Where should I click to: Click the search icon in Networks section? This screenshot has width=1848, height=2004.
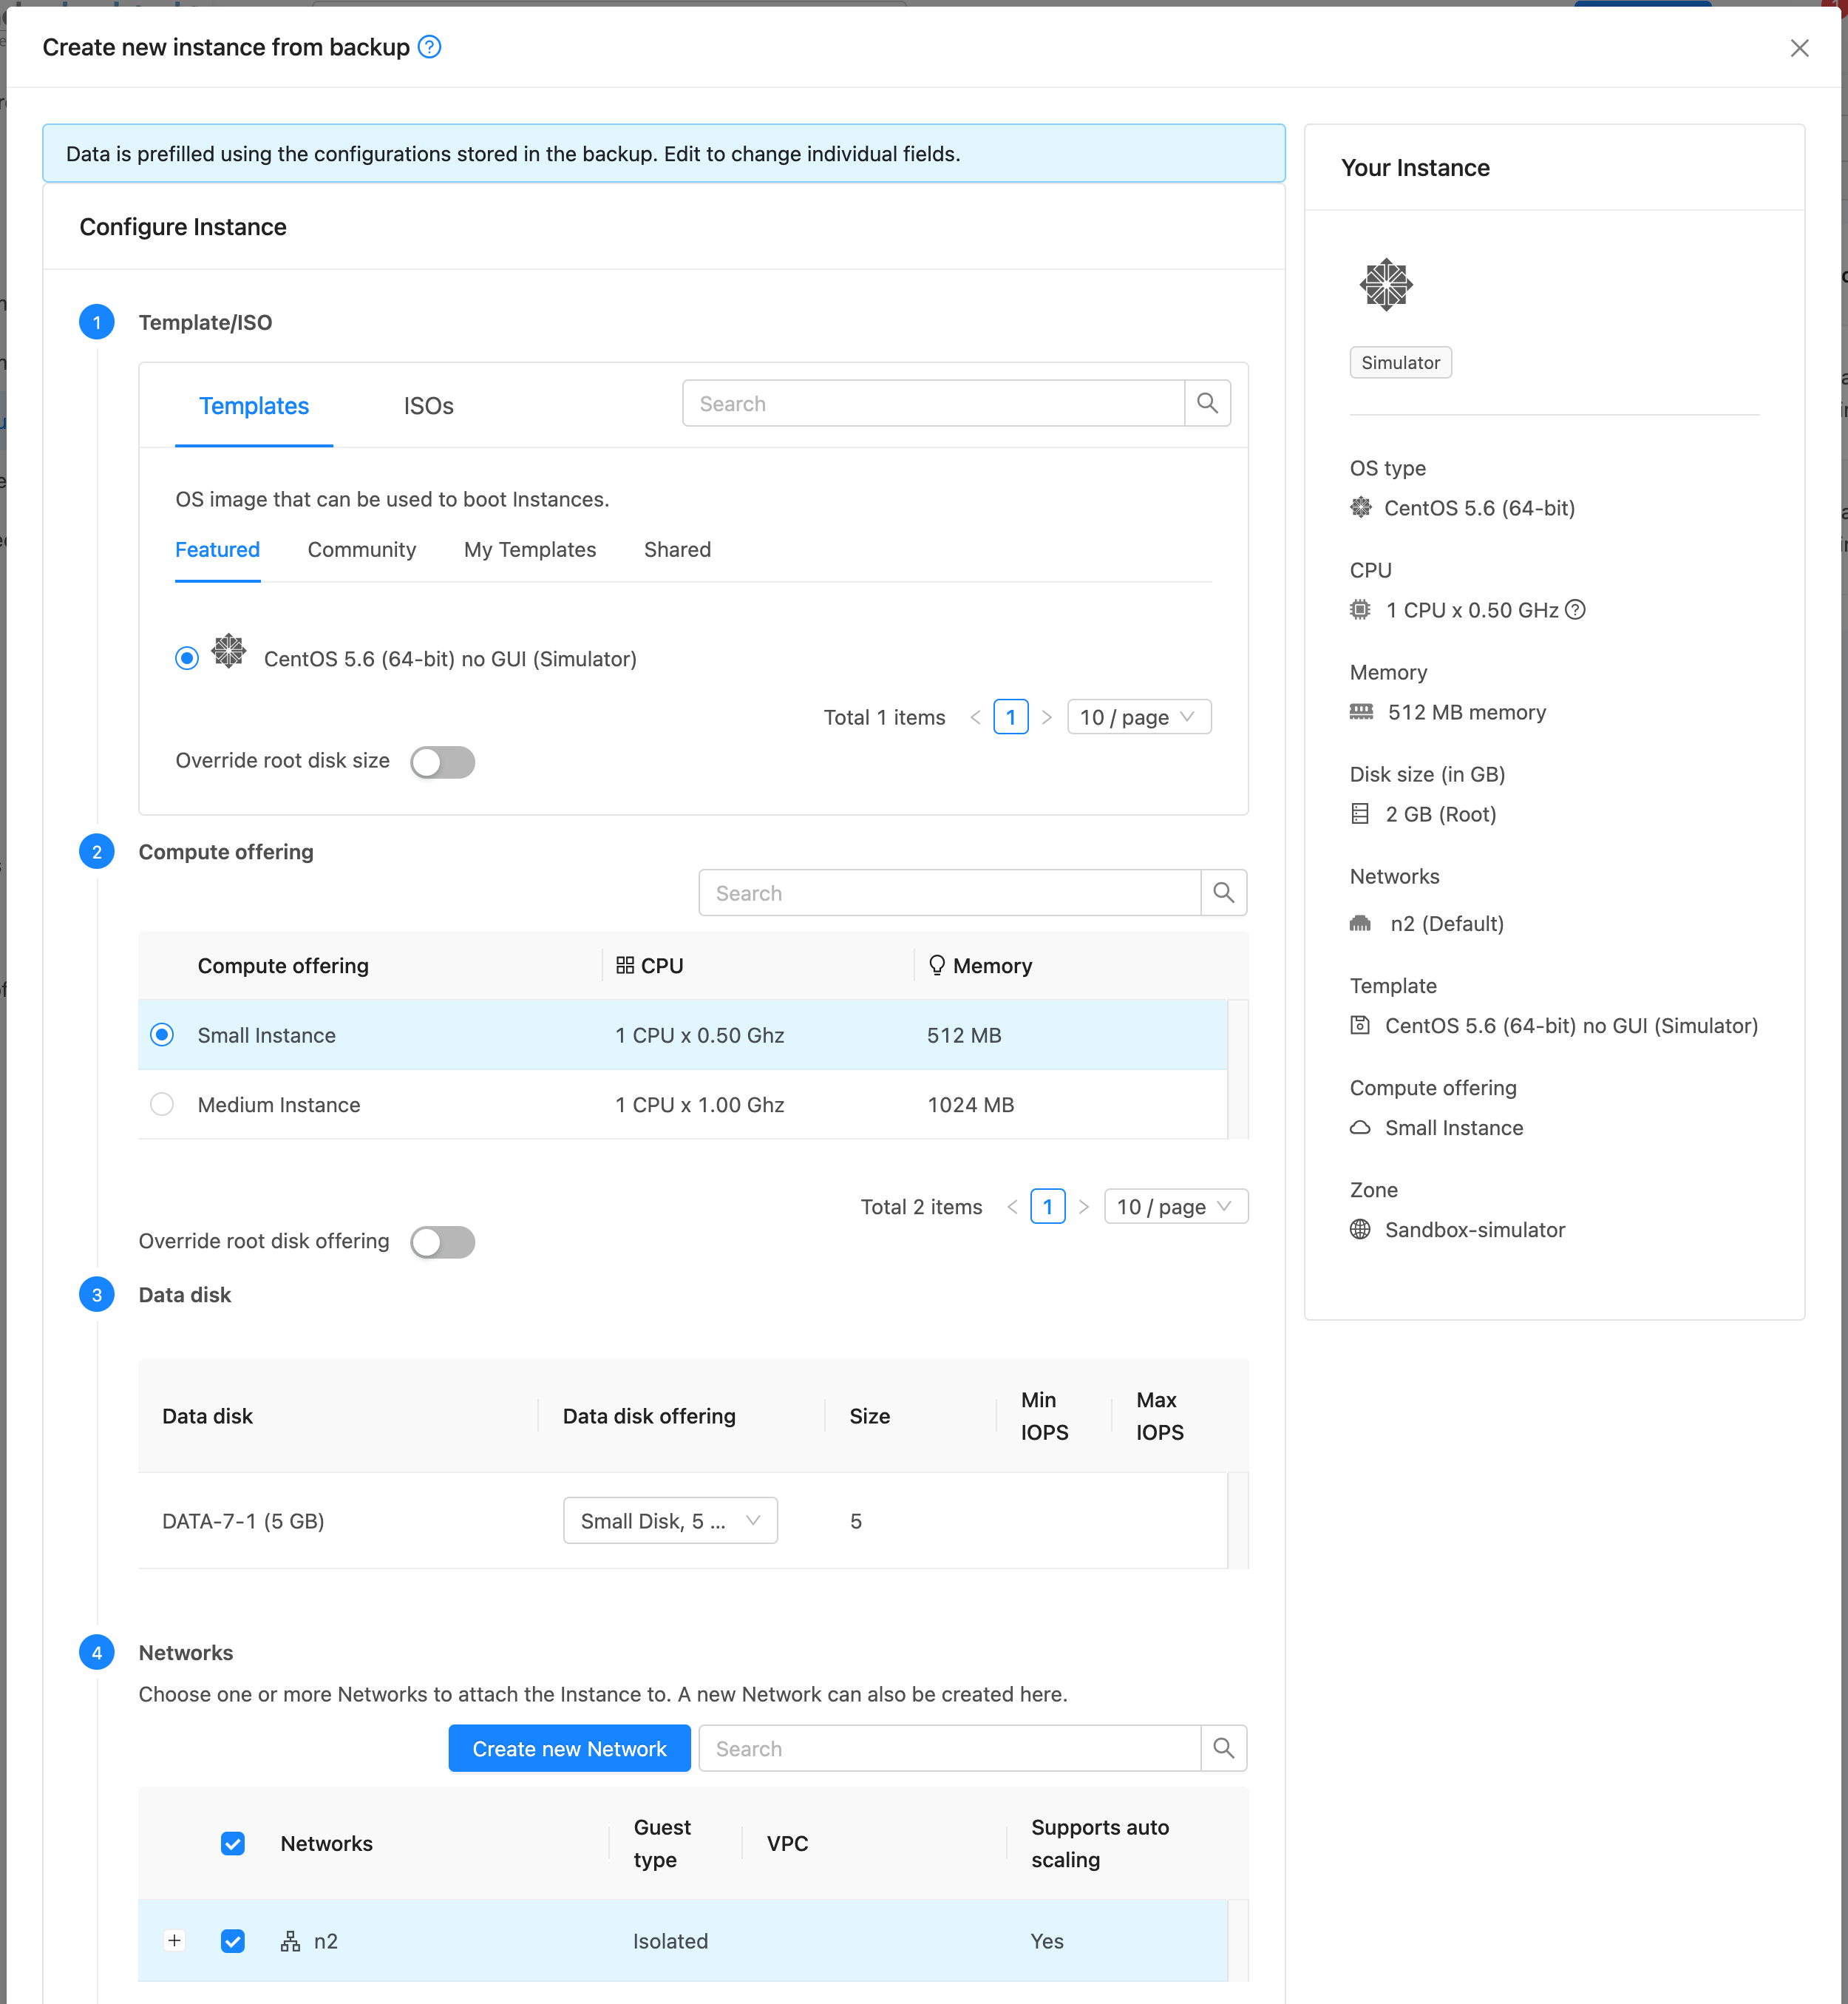(x=1223, y=1748)
